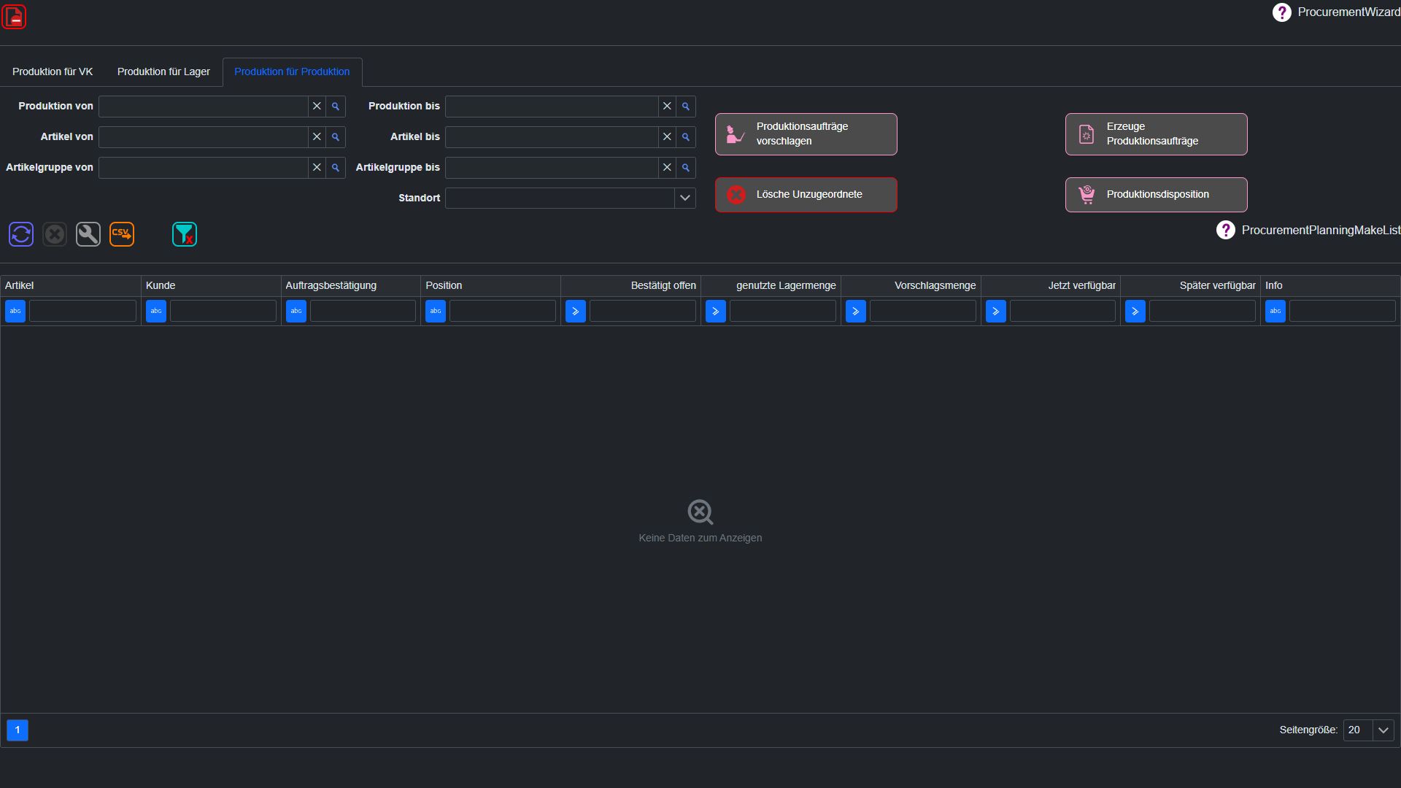
Task: Click the Lösche Unzugeordnete button
Action: point(806,195)
